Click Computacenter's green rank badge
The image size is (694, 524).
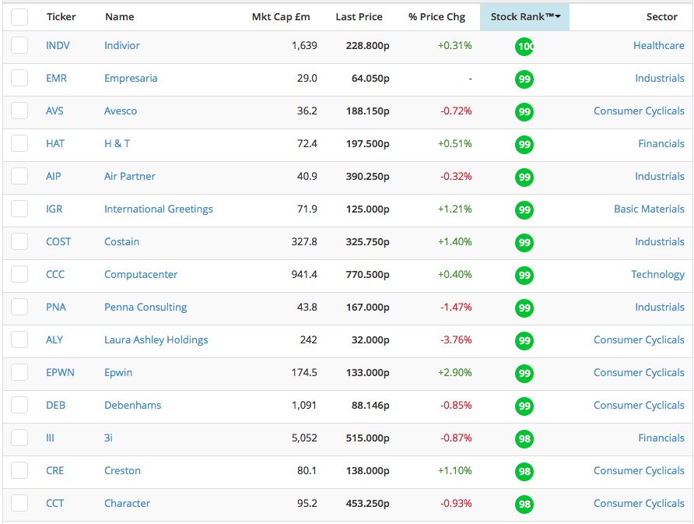524,276
